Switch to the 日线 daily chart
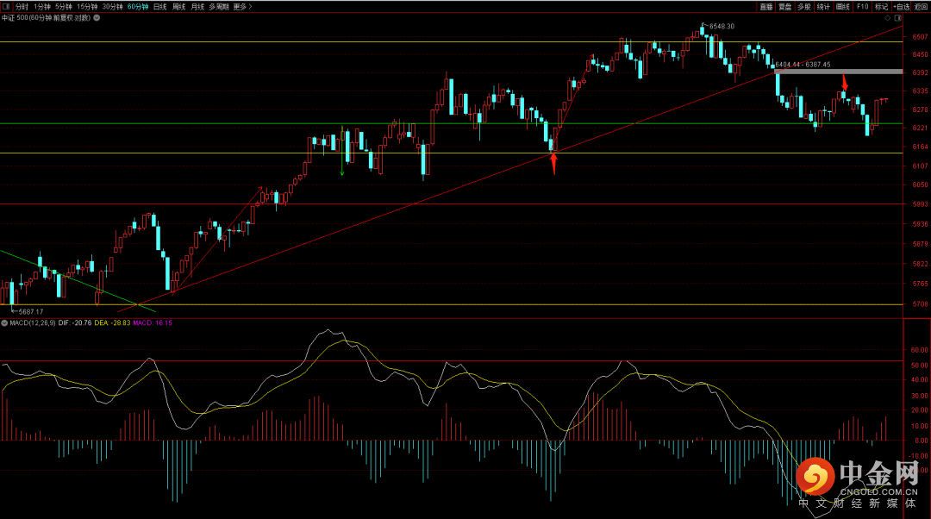 pyautogui.click(x=159, y=7)
